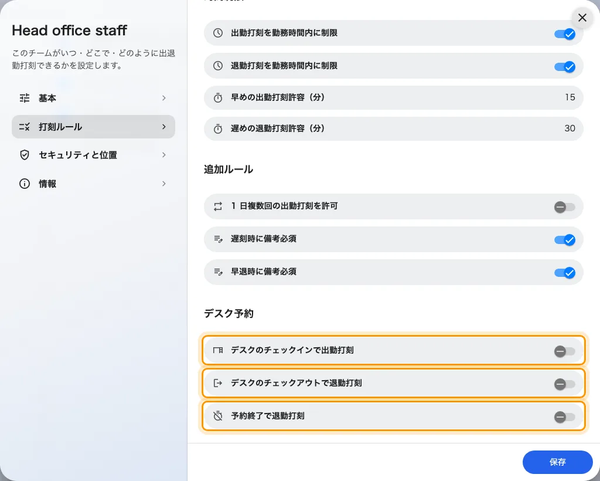600x481 pixels.
Task: Enable デスクのチェックアウトで退勤打刻 toggle
Action: 564,384
